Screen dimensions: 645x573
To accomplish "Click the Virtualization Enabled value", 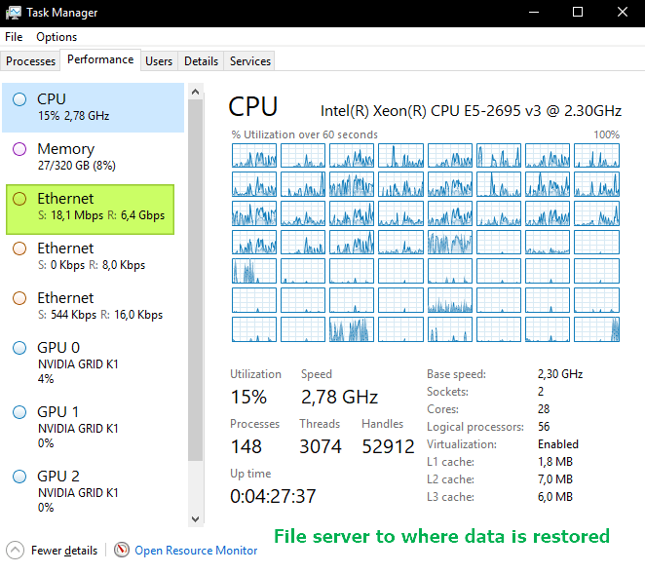I will click(557, 444).
